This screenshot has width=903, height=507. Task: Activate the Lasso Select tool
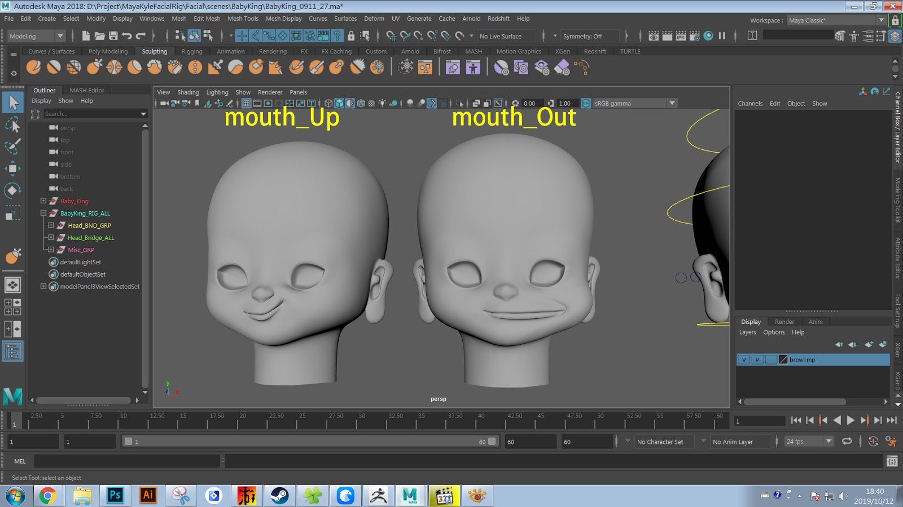click(x=12, y=124)
